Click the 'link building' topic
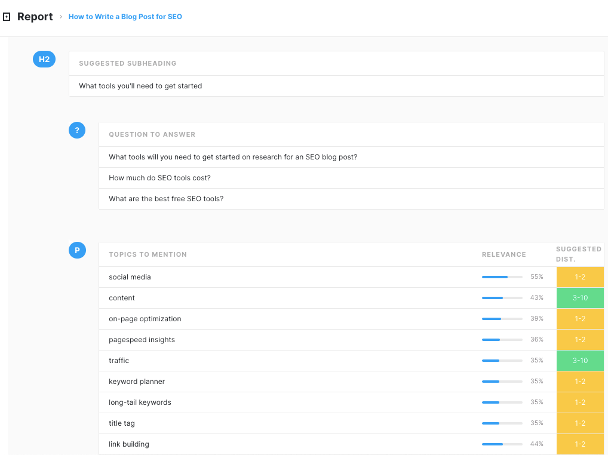This screenshot has height=455, width=608. click(129, 444)
